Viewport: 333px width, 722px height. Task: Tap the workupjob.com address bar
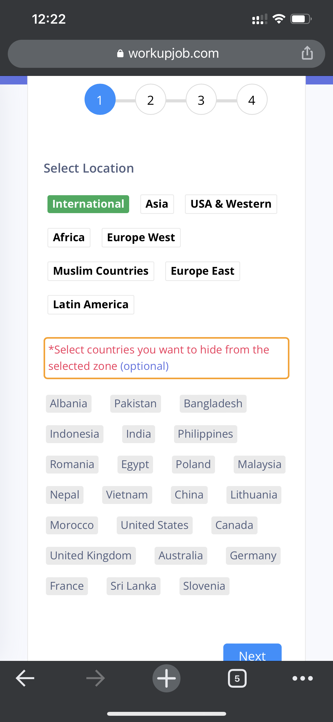[166, 54]
